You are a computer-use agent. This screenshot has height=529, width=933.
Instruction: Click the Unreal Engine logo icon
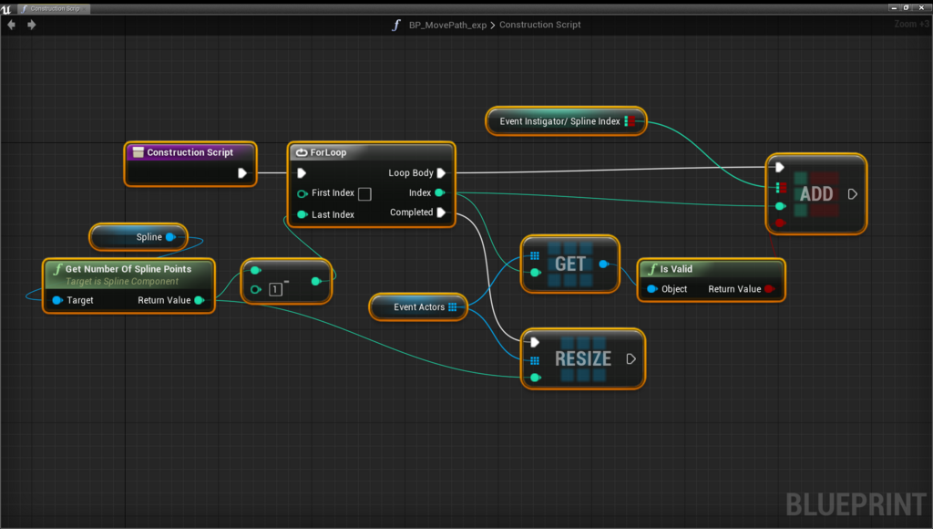(x=6, y=9)
